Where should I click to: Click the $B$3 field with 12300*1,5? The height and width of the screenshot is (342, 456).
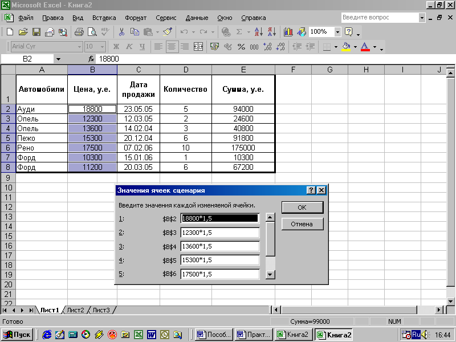pyautogui.click(x=220, y=233)
